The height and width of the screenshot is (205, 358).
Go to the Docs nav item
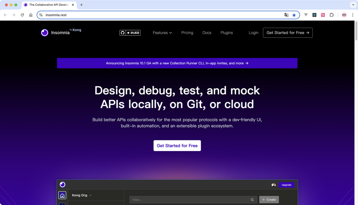[x=207, y=33]
